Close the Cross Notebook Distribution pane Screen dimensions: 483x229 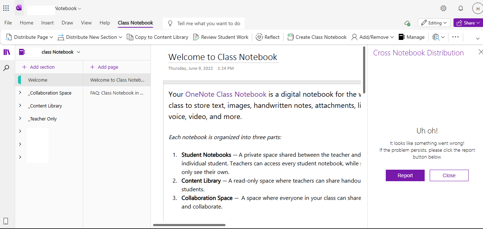click(480, 52)
